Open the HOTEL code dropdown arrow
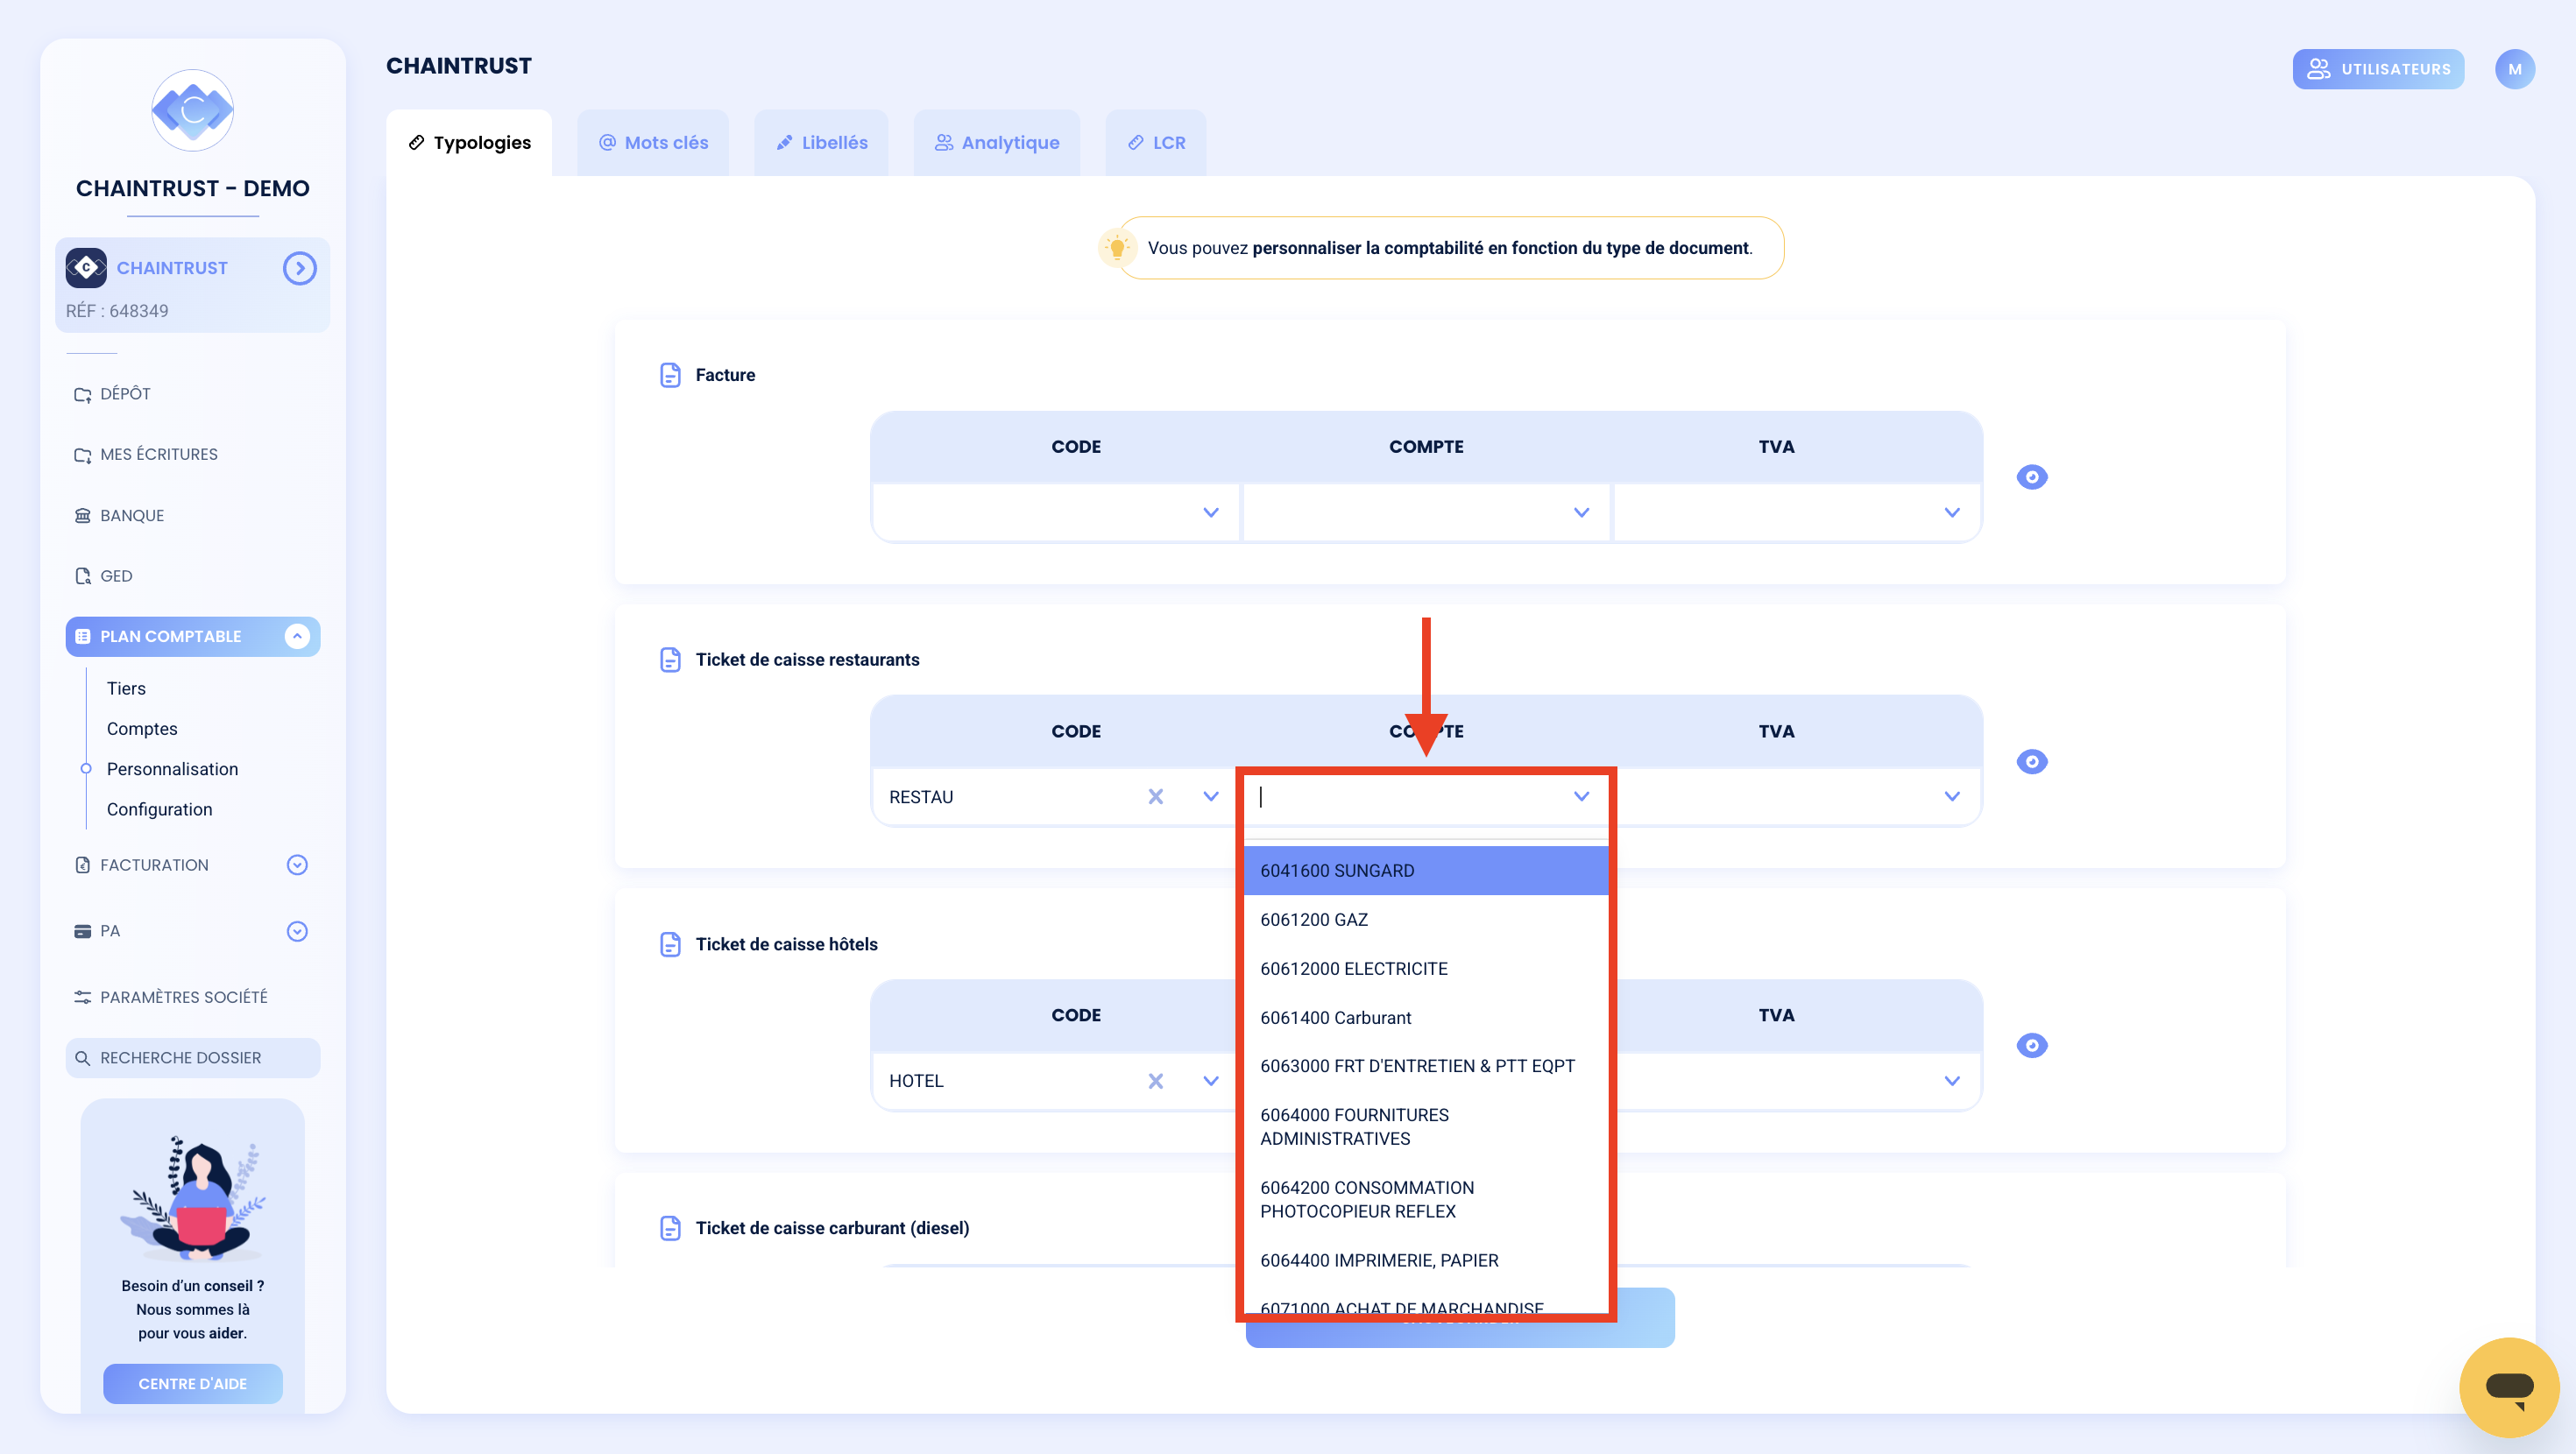The height and width of the screenshot is (1454, 2576). [1211, 1081]
